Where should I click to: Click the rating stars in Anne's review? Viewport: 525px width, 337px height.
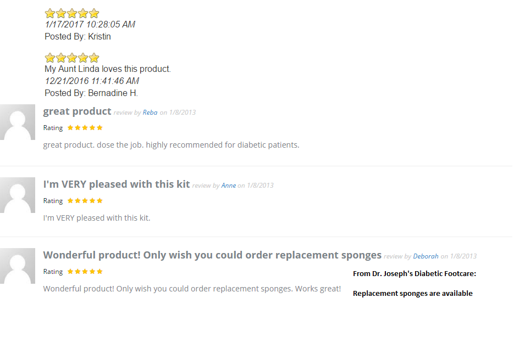(x=85, y=201)
